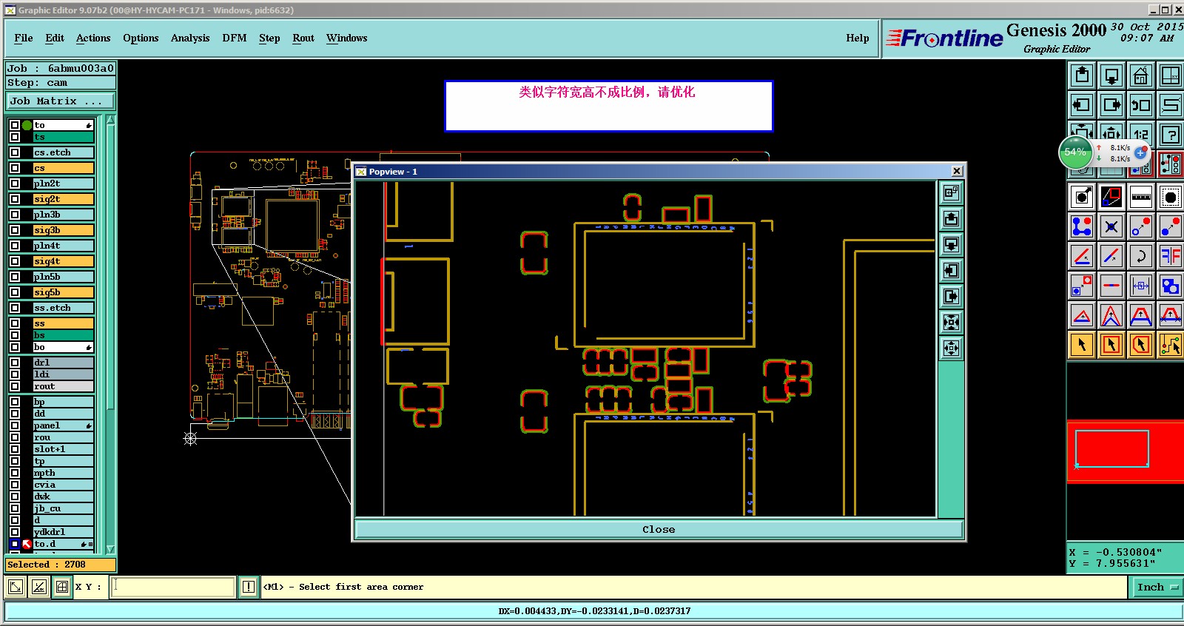The image size is (1184, 626).
Task: Click the blue-red connected dots icon
Action: 1082,226
